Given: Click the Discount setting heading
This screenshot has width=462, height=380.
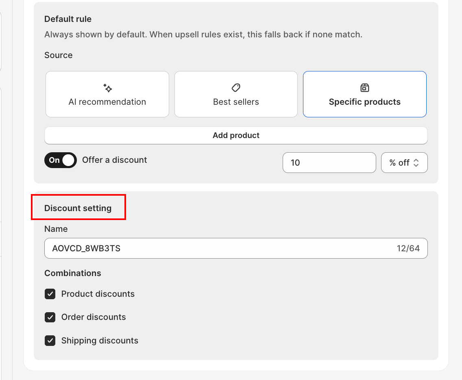Looking at the screenshot, I should pos(78,208).
